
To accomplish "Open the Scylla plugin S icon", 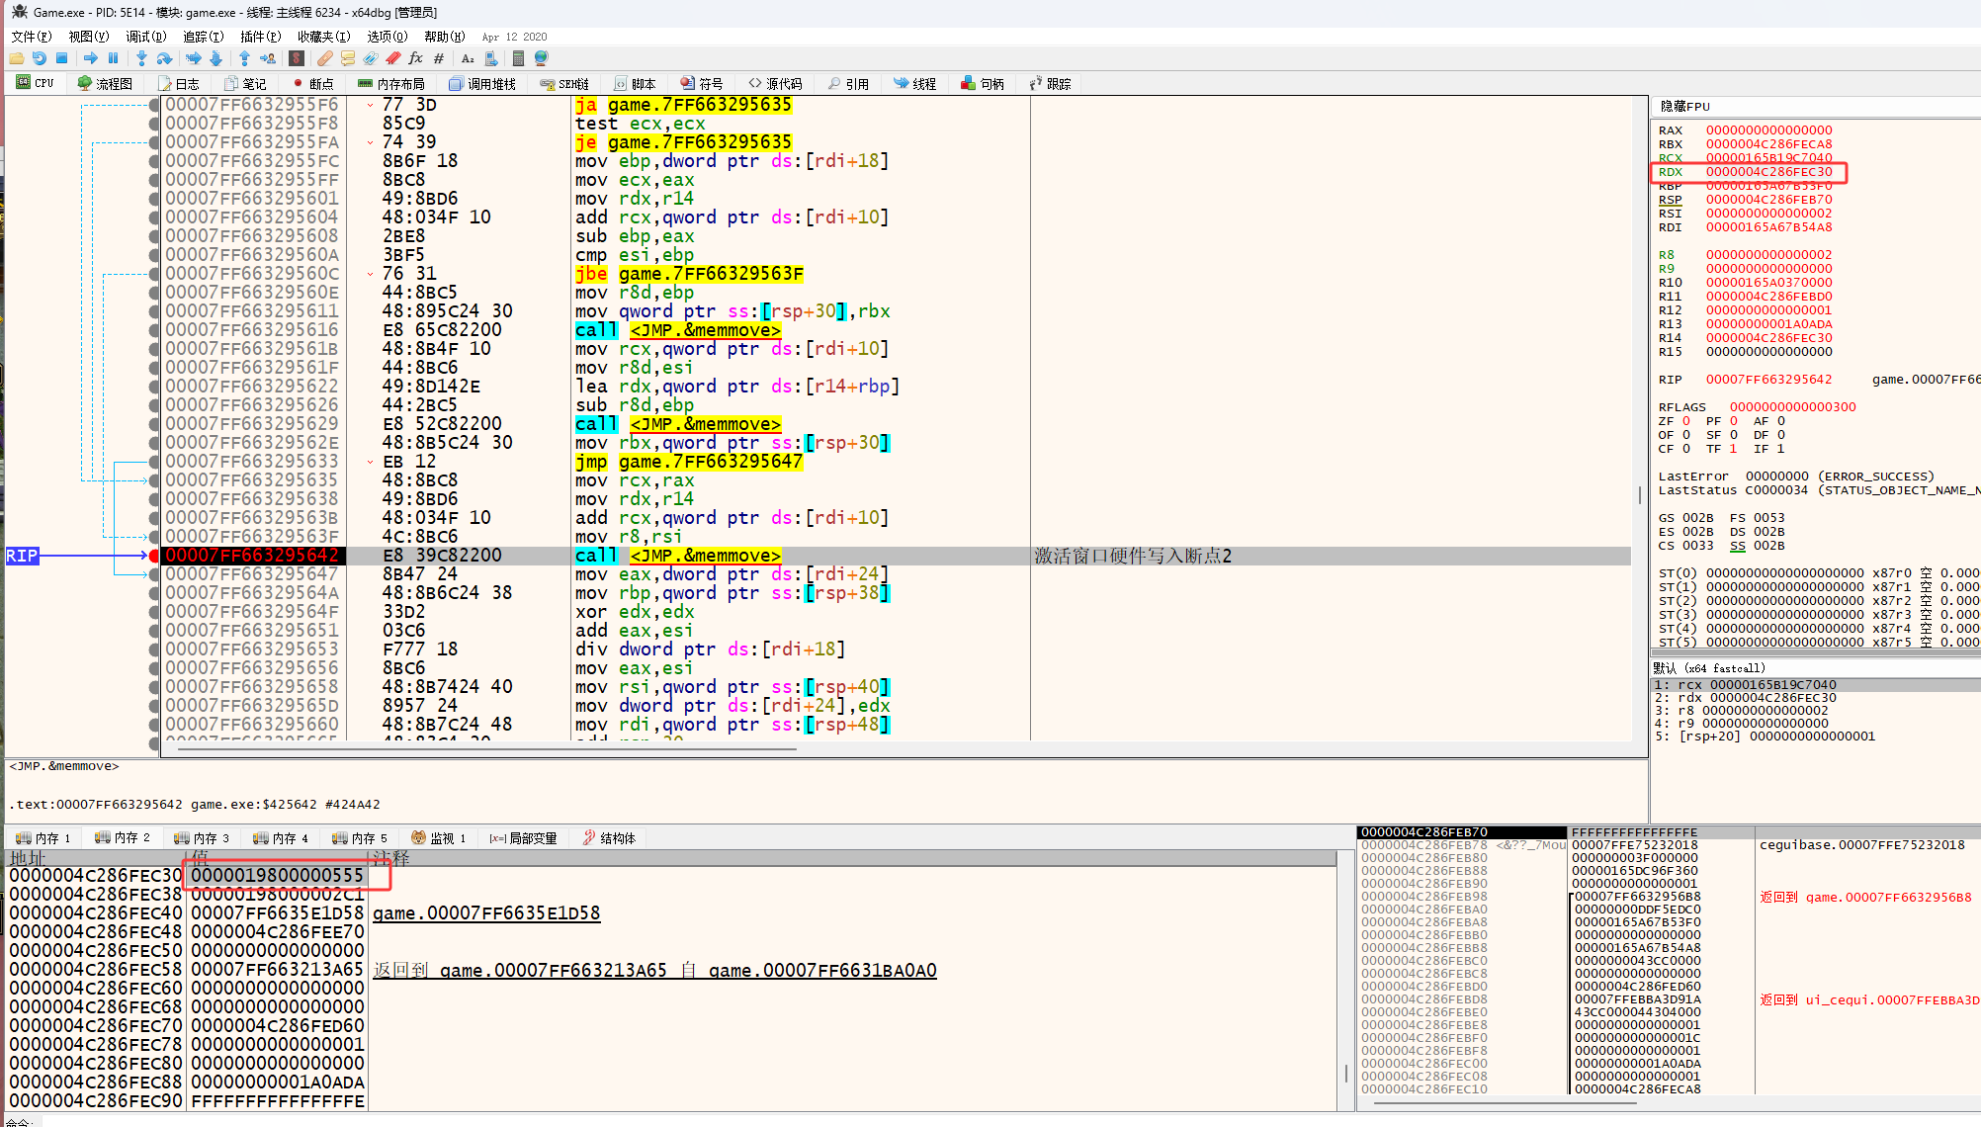I will (296, 58).
